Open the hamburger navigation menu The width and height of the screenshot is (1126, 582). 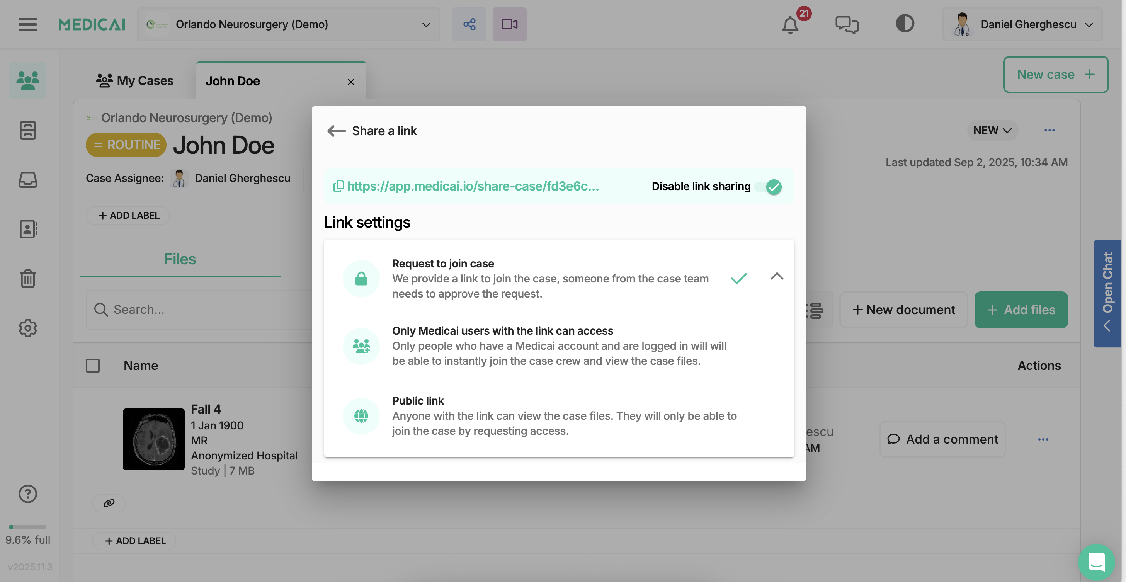27,24
